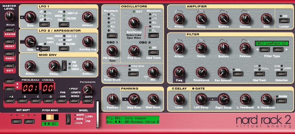Screen dimensions: 295x134
Task: Click the Amt/Arp Rng knob
Action: tap(88, 42)
